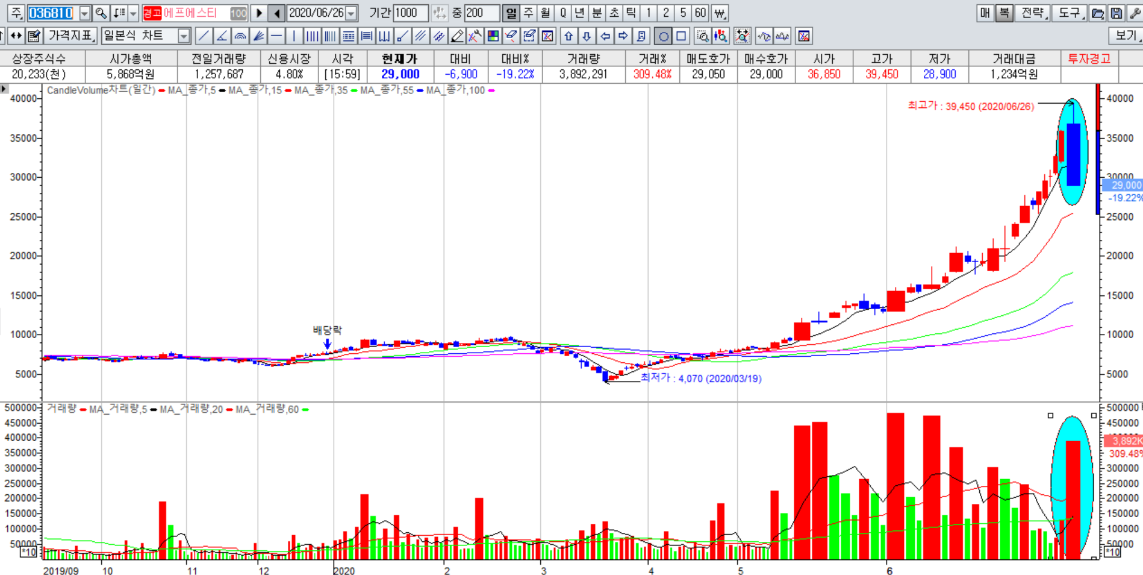Click the 현재가 value 29,000
1143x575 pixels.
(x=400, y=74)
